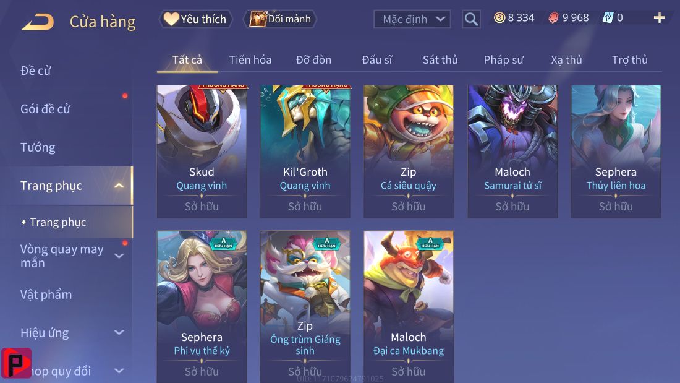The height and width of the screenshot is (383, 680).
Task: Click the voucher ticket icon
Action: (x=608, y=18)
